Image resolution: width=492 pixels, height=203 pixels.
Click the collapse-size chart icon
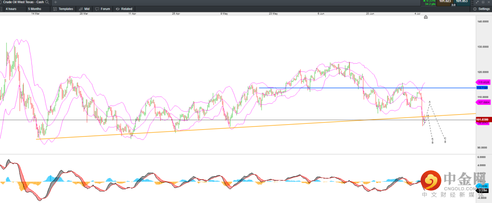pyautogui.click(x=477, y=2)
